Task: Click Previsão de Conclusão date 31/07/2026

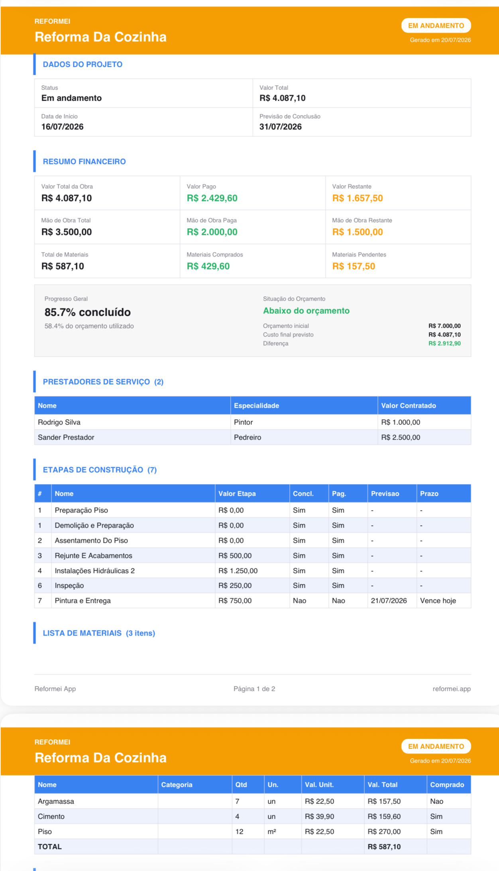Action: tap(281, 127)
